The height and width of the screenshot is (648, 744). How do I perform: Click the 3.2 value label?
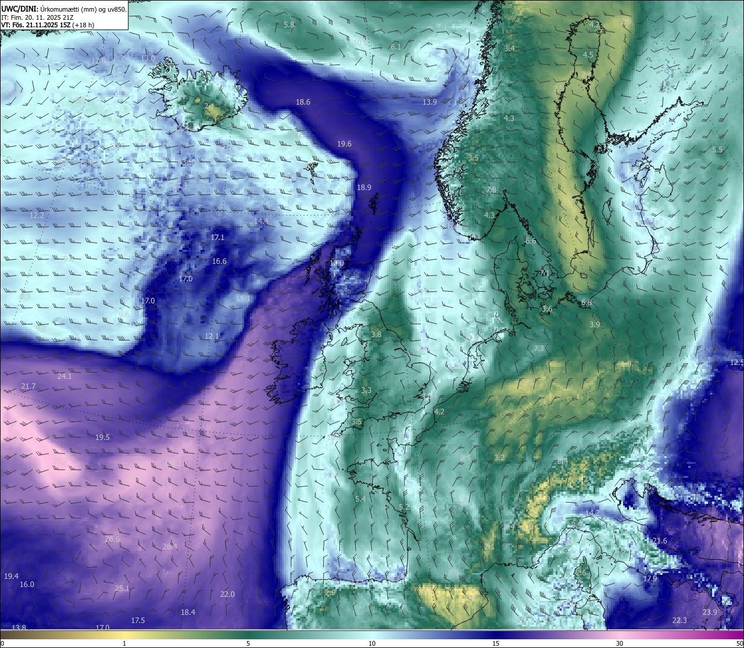click(x=499, y=457)
